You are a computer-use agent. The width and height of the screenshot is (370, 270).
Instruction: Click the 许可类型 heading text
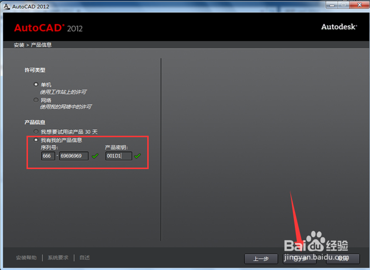[35, 70]
